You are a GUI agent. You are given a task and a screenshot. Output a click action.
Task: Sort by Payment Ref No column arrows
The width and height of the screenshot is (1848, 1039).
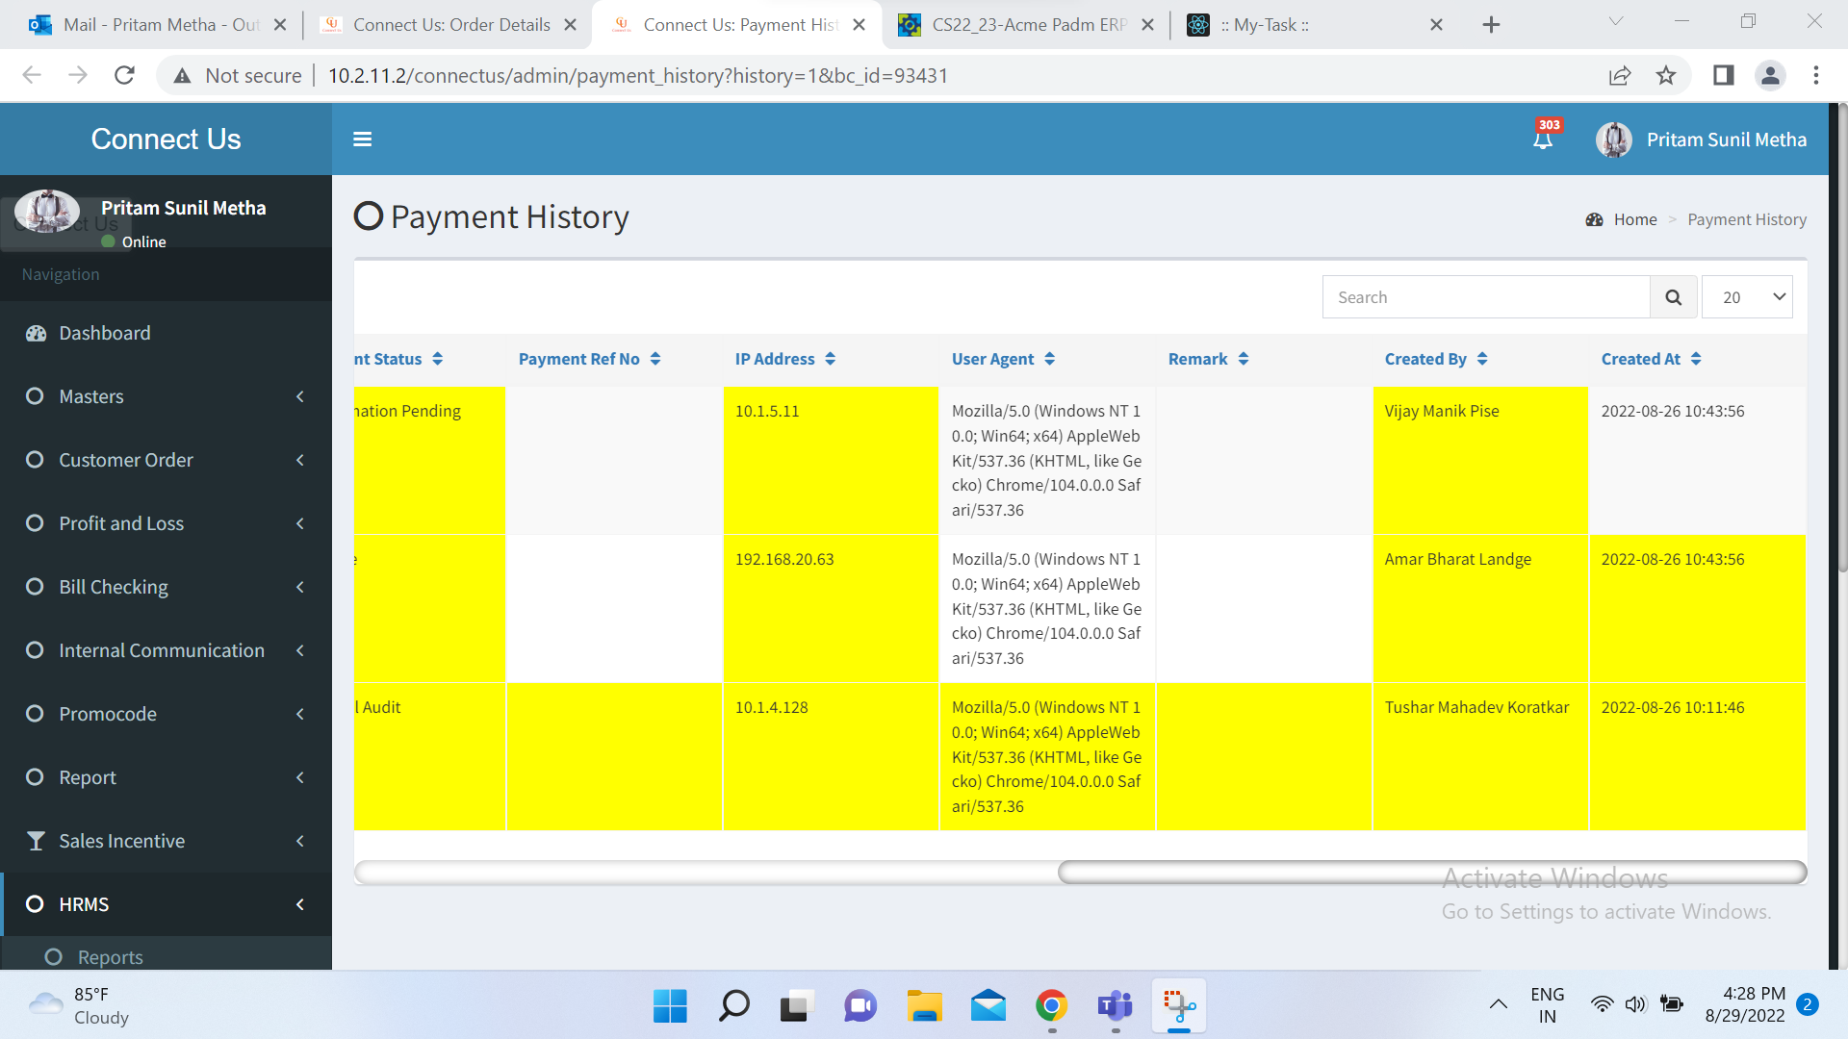point(655,359)
